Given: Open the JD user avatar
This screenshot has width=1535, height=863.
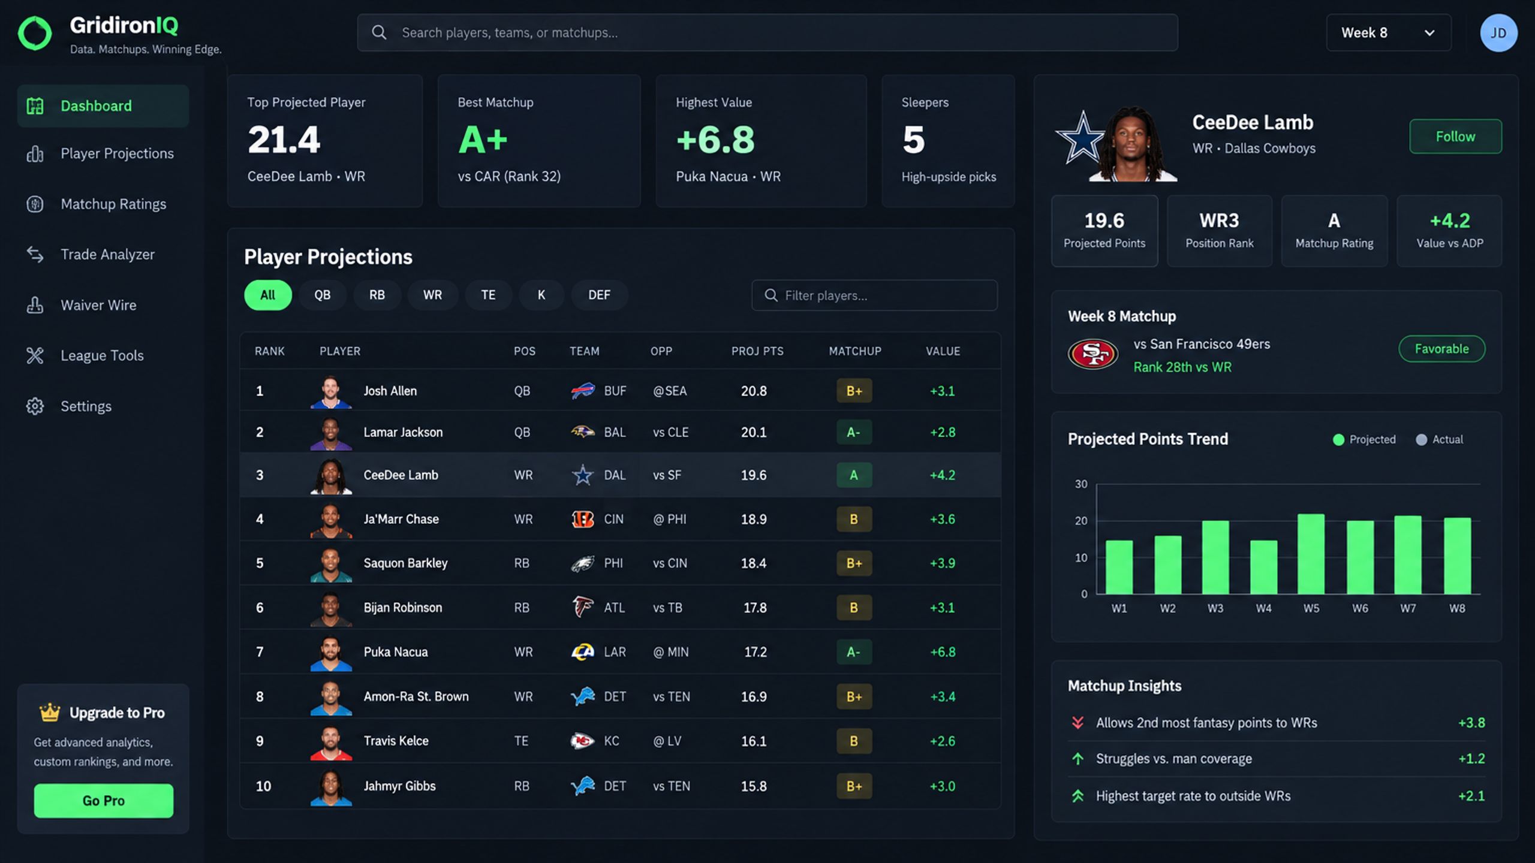Looking at the screenshot, I should click(x=1498, y=33).
